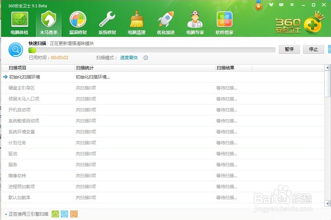Click the 扫描项目 column header
The height and width of the screenshot is (220, 331).
pos(38,68)
